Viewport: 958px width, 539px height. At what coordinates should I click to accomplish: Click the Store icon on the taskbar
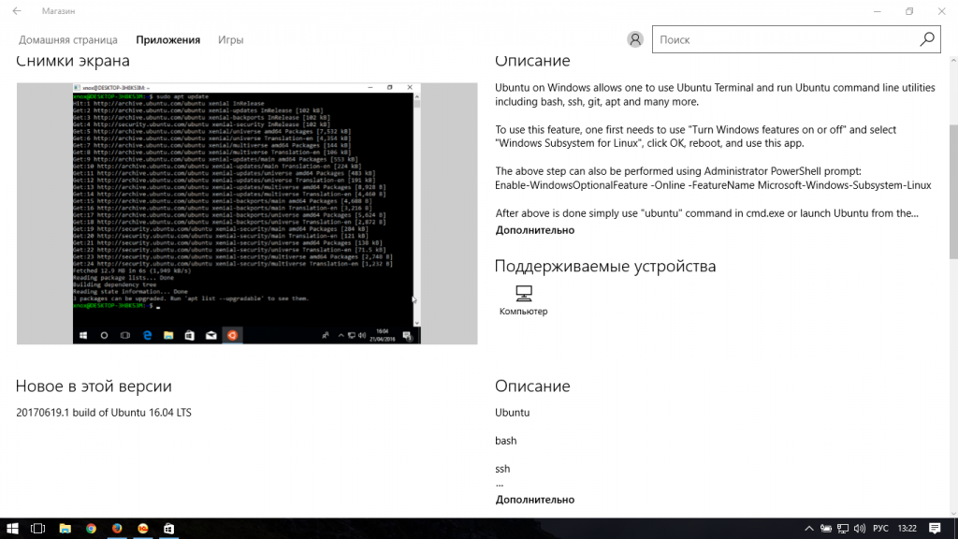click(x=169, y=529)
